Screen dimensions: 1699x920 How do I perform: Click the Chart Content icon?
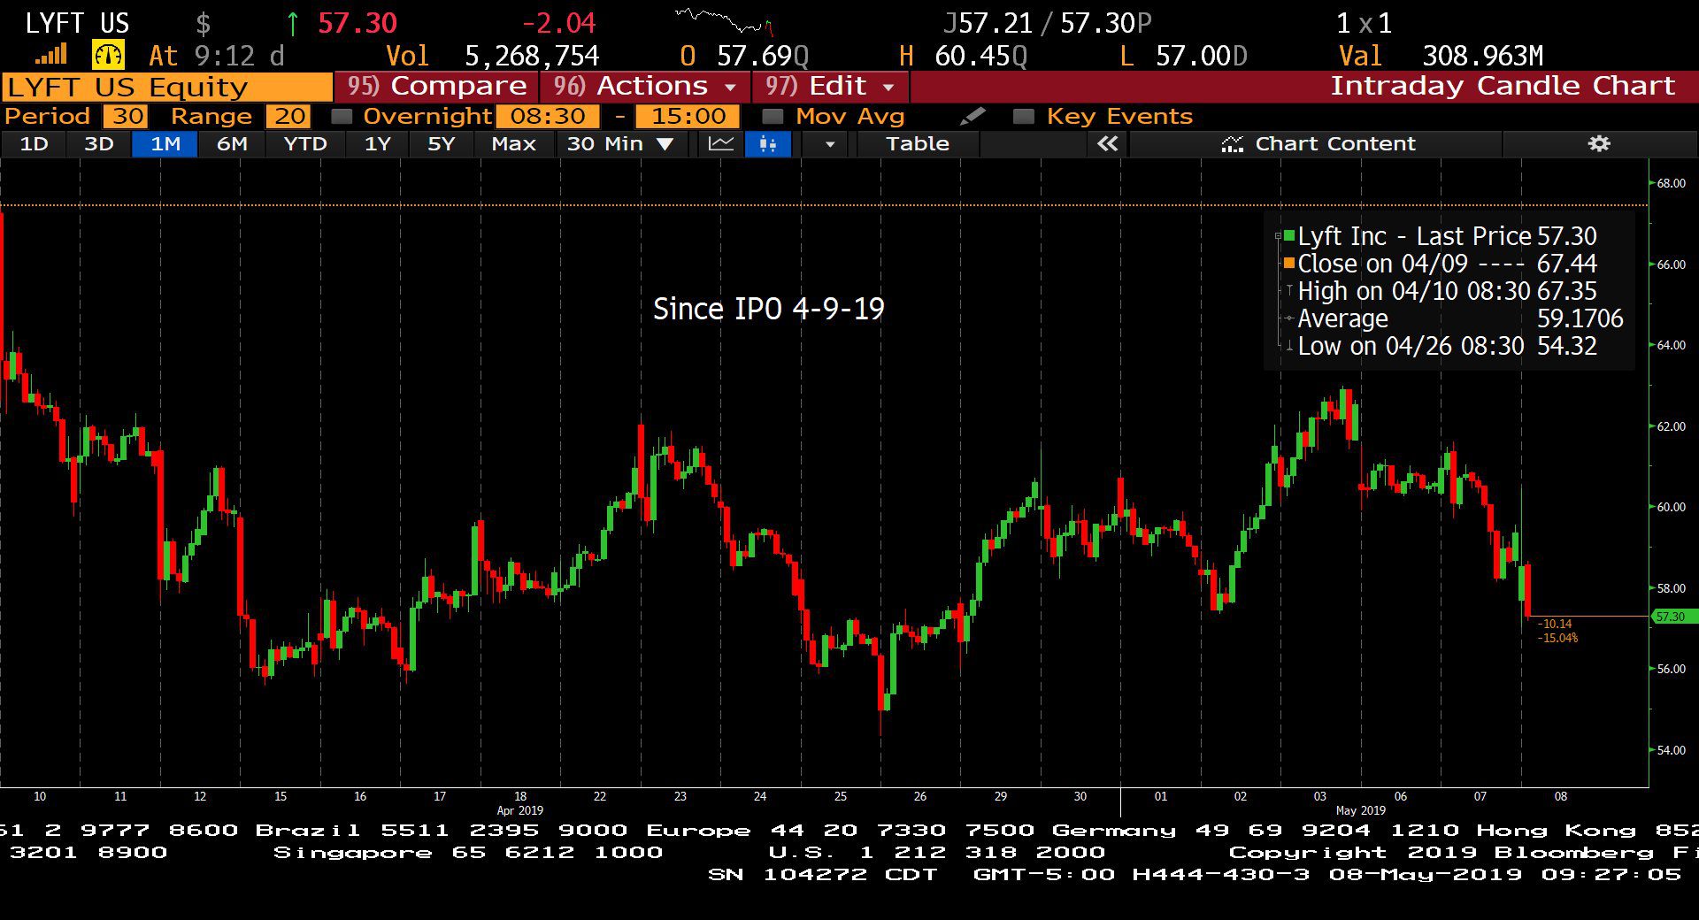click(x=1232, y=144)
